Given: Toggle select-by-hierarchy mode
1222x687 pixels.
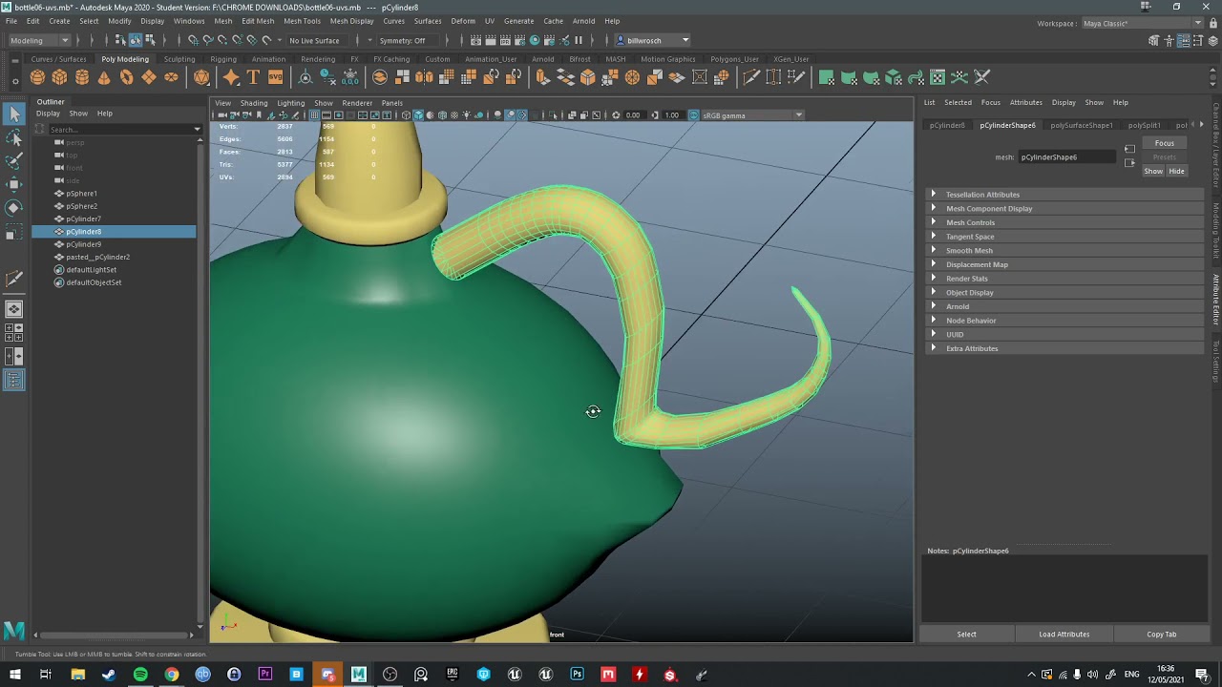Looking at the screenshot, I should (x=120, y=40).
